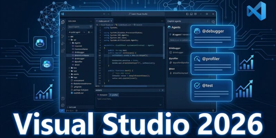Image resolution: width=276 pixels, height=138 pixels.
Task: Click the filter icon in Search agents box
Action: (x=91, y=27)
